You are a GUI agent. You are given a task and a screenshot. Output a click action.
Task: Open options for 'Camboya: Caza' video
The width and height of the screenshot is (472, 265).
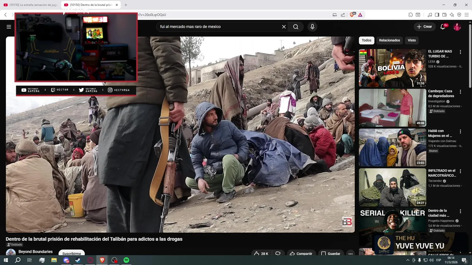(x=460, y=92)
